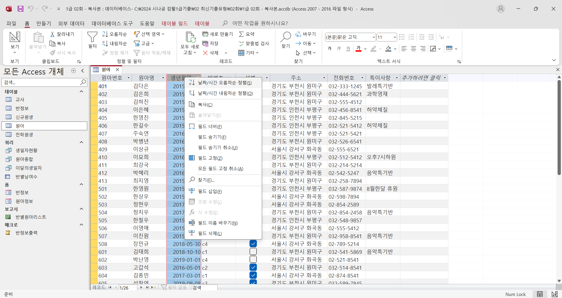Check the empty checkbox in row 601
Screen dimensions: 562x298
253,252
